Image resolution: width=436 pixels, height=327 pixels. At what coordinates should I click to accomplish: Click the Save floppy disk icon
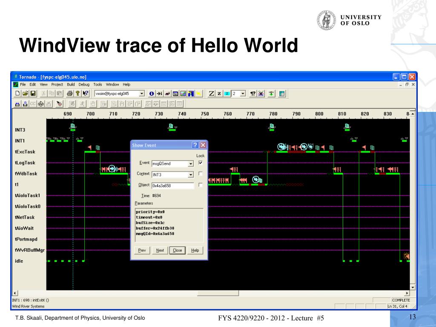pos(33,94)
